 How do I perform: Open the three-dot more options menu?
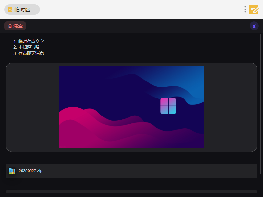click(245, 9)
